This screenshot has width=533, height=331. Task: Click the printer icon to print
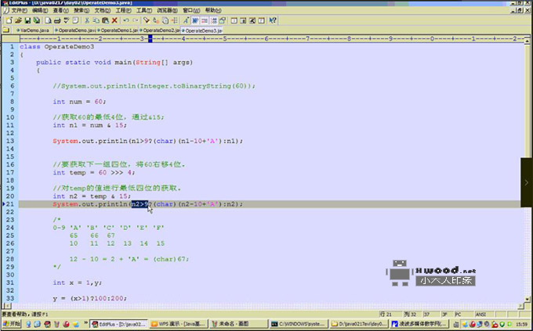click(x=57, y=20)
